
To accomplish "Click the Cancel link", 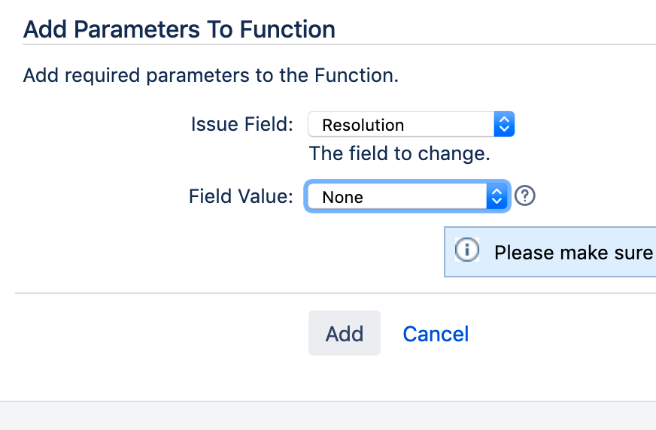I will tap(436, 334).
